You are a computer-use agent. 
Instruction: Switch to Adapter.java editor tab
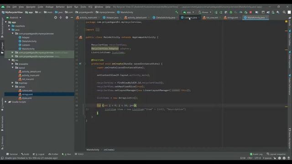point(112,17)
